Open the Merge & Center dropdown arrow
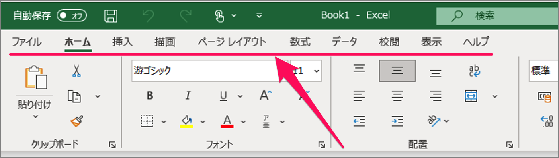This screenshot has width=559, height=158. tap(495, 96)
